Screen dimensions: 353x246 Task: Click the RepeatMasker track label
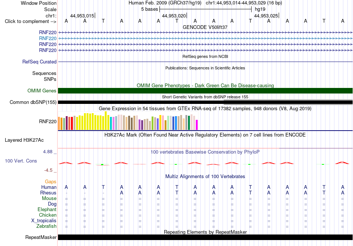(41, 237)
